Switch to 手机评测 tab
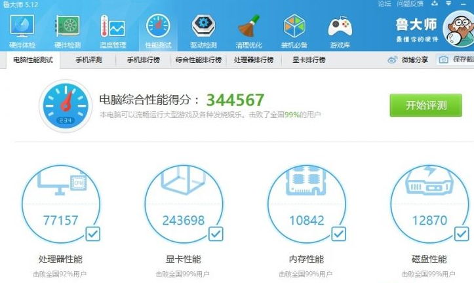The width and height of the screenshot is (474, 283). tap(89, 60)
